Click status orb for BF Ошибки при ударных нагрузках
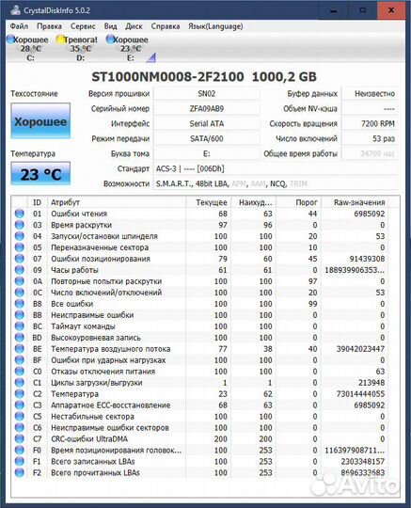 tap(20, 360)
